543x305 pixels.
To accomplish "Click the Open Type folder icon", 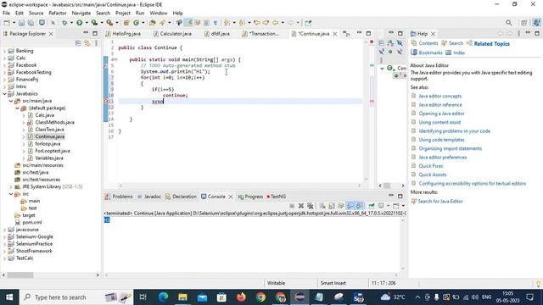I will (x=153, y=23).
